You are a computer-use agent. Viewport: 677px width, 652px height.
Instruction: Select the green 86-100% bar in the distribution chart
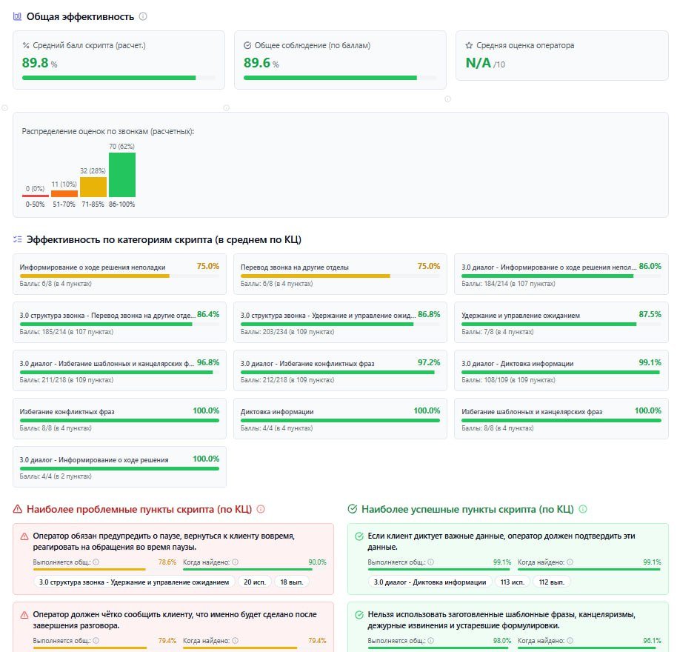tap(123, 174)
